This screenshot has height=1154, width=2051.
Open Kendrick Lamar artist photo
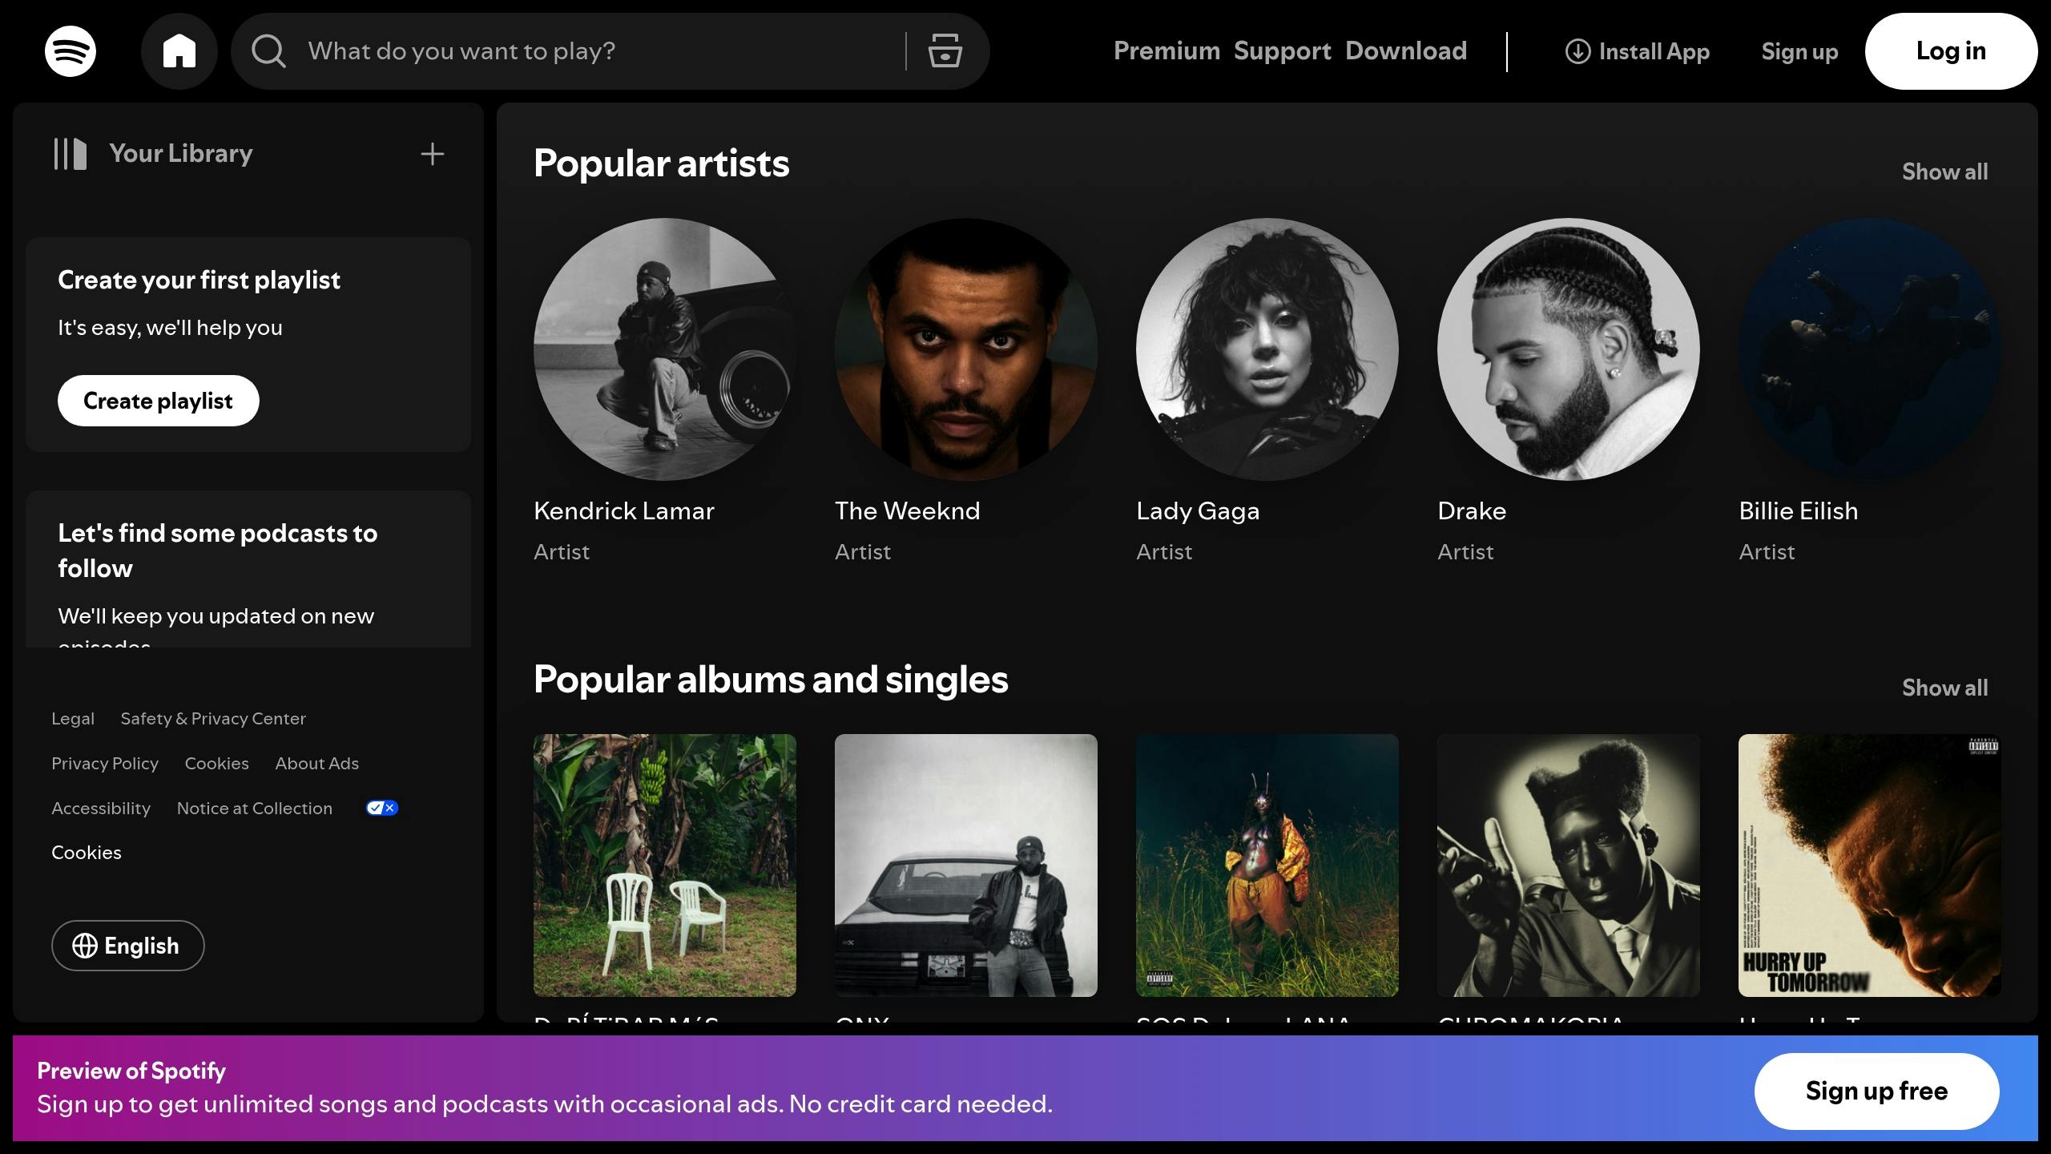click(x=665, y=349)
